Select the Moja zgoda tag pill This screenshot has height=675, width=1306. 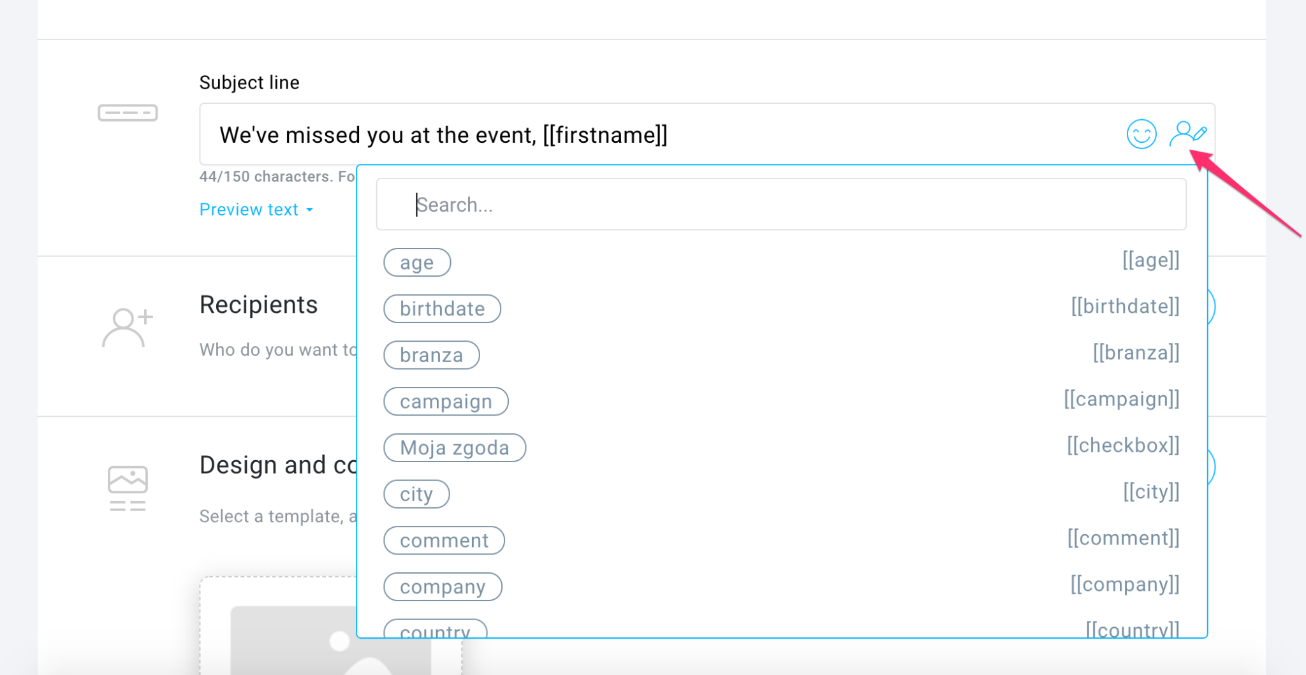point(454,447)
